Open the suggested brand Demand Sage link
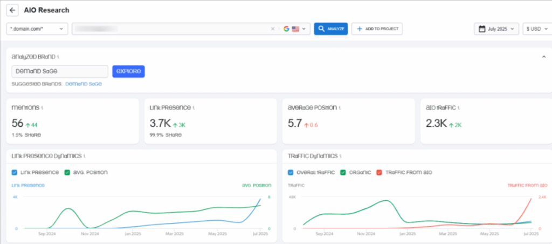 click(x=84, y=84)
